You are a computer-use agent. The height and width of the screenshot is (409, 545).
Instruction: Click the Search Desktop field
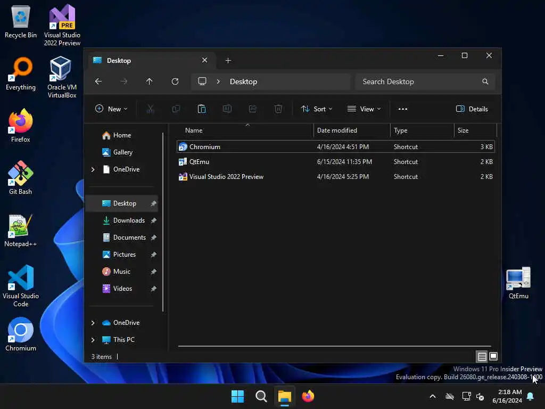click(425, 81)
